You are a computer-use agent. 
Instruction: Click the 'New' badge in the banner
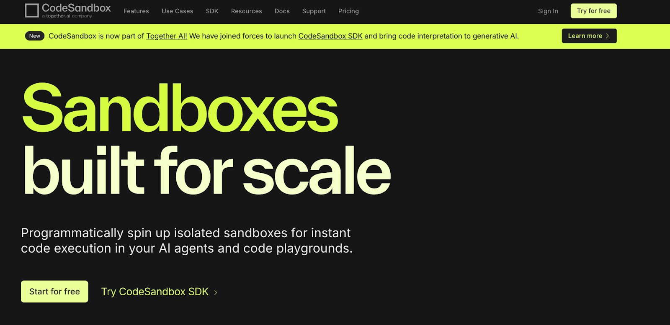tap(35, 36)
